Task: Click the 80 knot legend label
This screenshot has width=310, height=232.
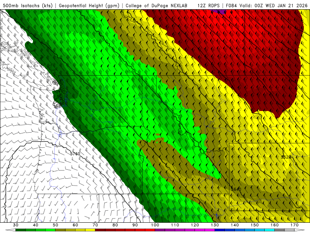Action: tap(115, 225)
